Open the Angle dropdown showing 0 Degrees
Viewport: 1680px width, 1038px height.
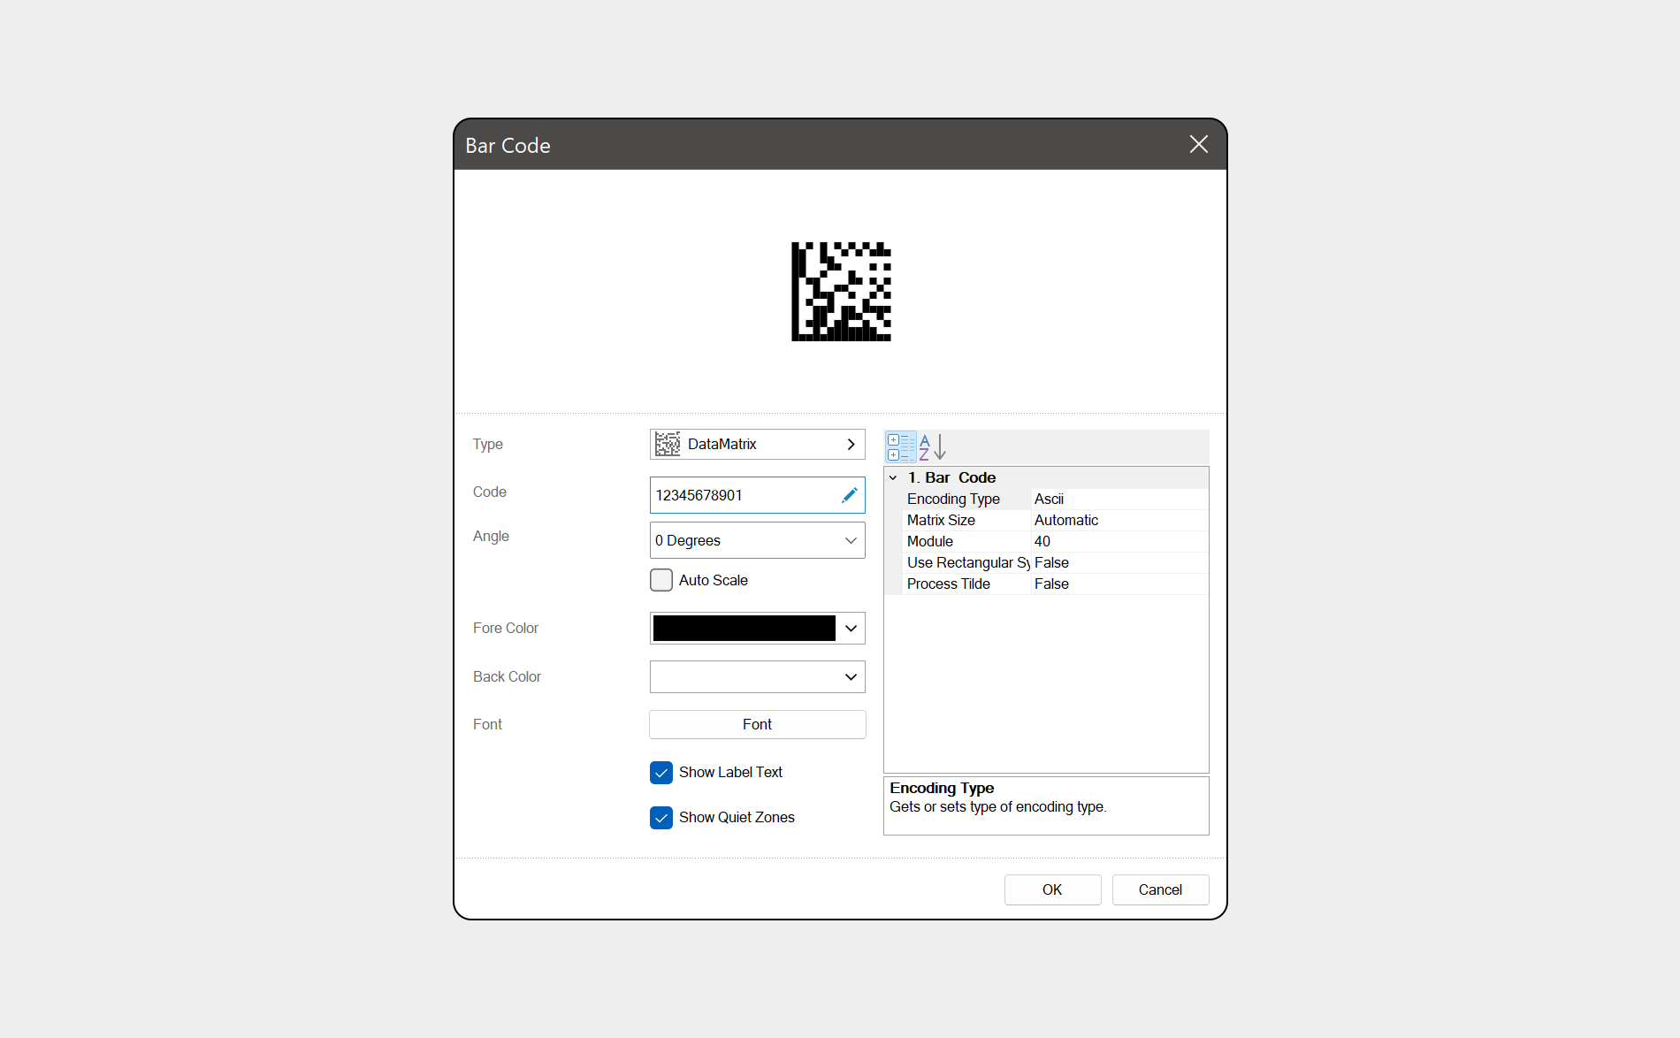(758, 540)
